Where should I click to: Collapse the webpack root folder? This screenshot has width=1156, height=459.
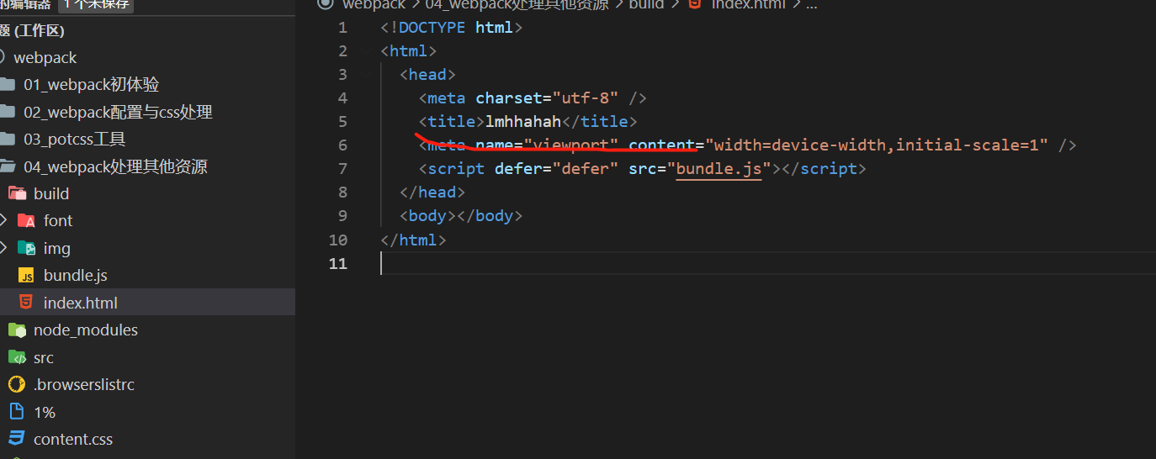[x=45, y=57]
